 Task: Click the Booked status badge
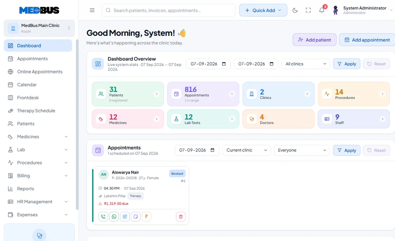point(177,174)
